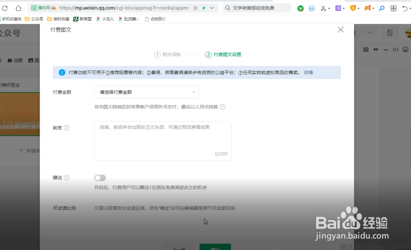
Task: Click the scissors screenshot extension icon
Action: coord(323,8)
